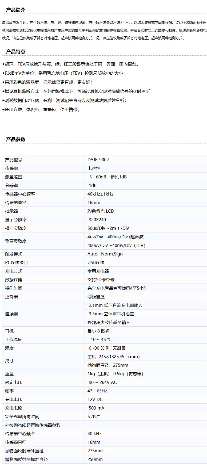This screenshot has width=207, height=474.
Task: Click the 产品参数 section heading
Action: coord(16,139)
